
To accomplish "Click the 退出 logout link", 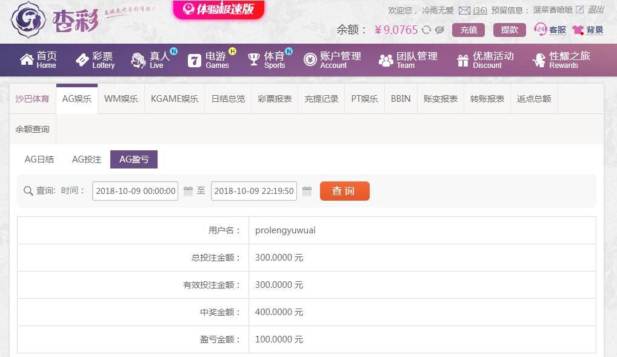I will (x=596, y=10).
